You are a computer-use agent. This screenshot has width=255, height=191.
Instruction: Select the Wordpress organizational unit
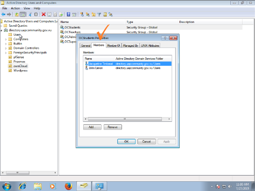18,70
